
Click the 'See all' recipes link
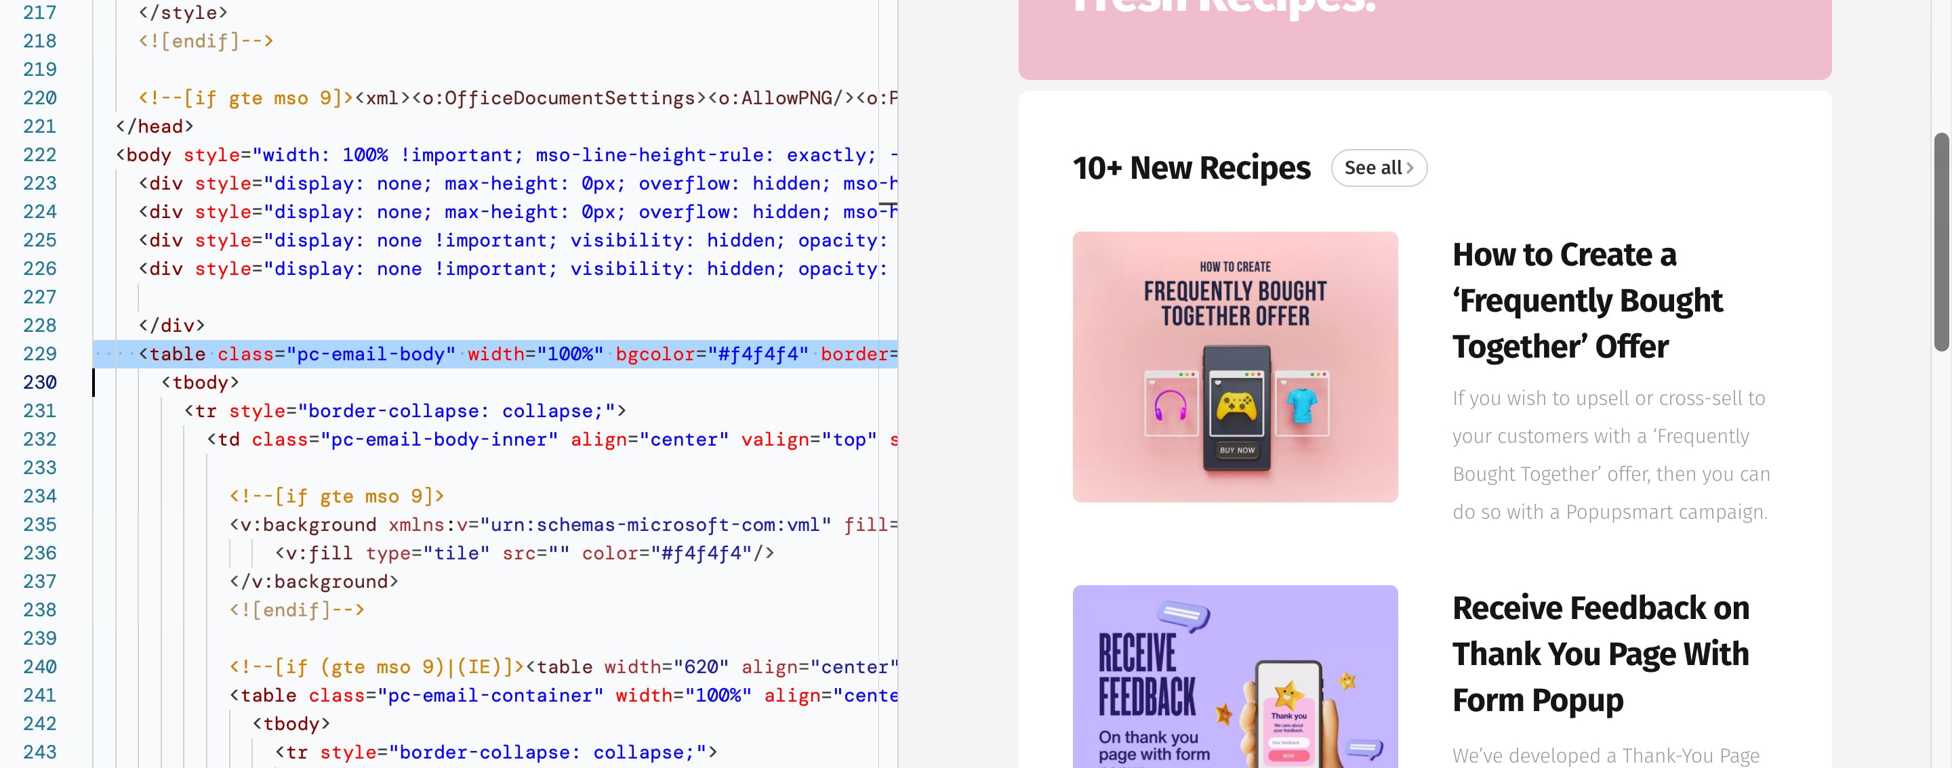(1379, 167)
